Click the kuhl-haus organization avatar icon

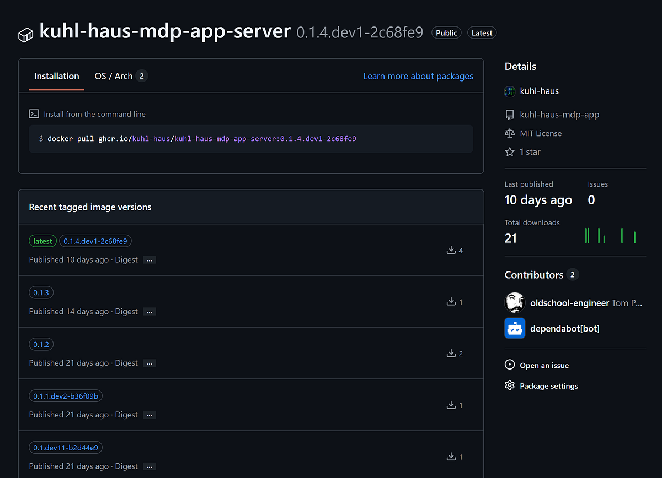pyautogui.click(x=510, y=91)
